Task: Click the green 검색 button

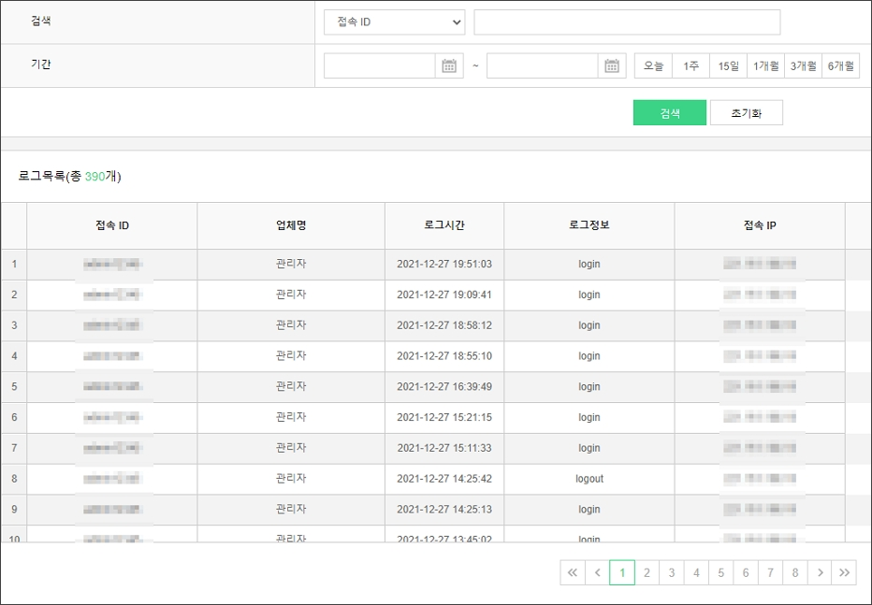Action: pyautogui.click(x=669, y=113)
